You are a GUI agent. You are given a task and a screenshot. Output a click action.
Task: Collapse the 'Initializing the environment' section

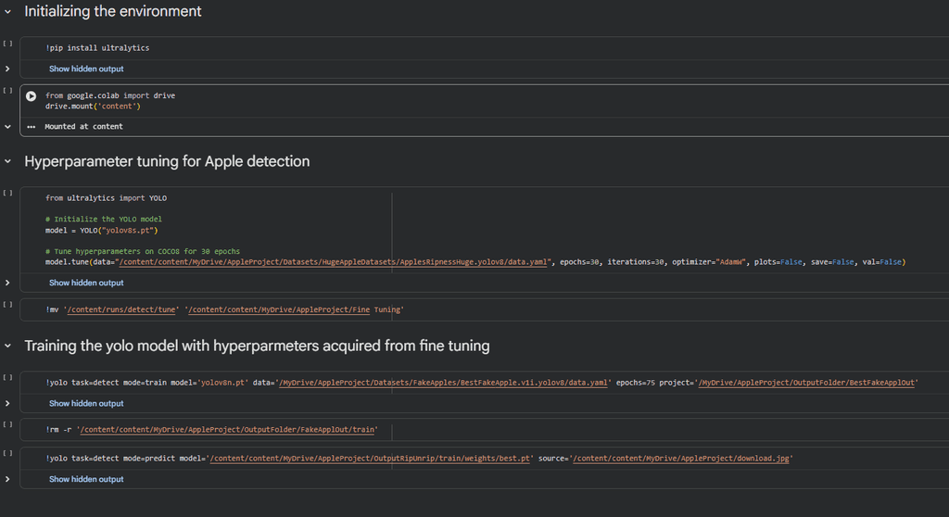pos(8,12)
